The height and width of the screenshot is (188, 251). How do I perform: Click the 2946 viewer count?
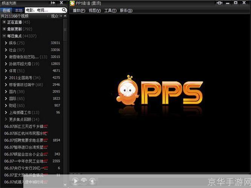pos(56,85)
